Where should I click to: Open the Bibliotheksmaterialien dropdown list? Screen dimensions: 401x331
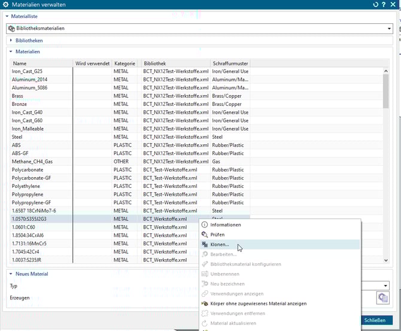[389, 28]
